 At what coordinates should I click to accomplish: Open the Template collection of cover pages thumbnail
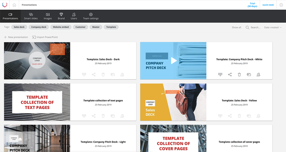pyautogui.click(x=173, y=138)
